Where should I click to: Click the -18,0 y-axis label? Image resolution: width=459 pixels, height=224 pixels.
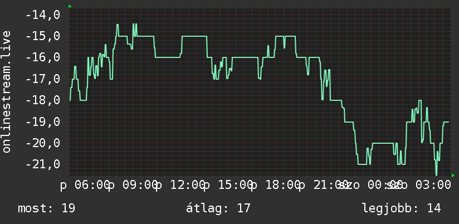[43, 100]
